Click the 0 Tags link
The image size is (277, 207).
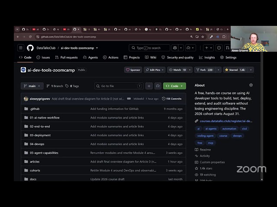tap(72, 86)
